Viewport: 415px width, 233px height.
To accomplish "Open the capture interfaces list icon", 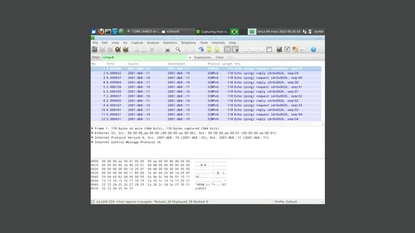I will click(95, 49).
